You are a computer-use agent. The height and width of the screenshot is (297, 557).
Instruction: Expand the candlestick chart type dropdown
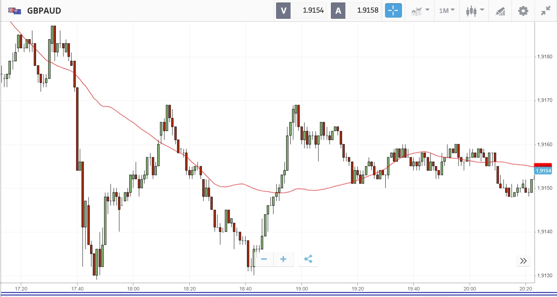(x=474, y=11)
